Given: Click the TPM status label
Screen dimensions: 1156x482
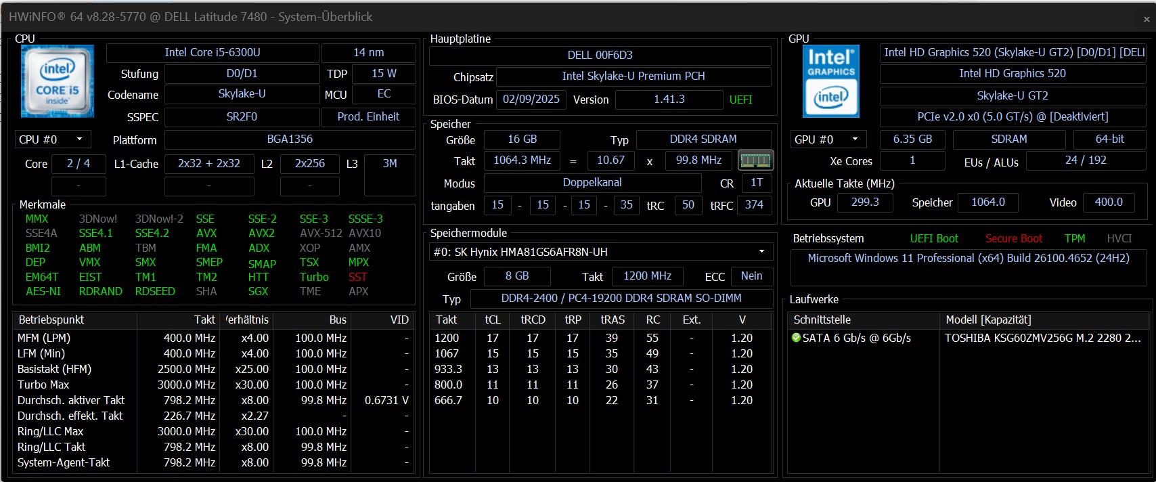Looking at the screenshot, I should pos(1074,238).
